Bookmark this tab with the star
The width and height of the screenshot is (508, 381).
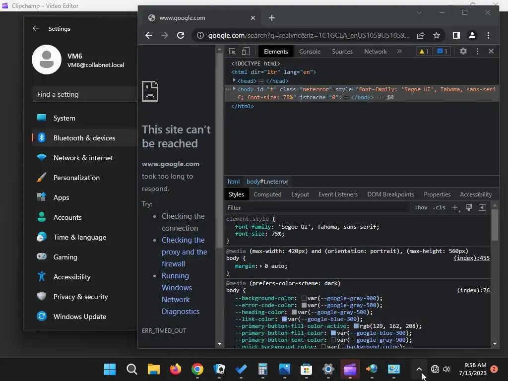click(437, 35)
